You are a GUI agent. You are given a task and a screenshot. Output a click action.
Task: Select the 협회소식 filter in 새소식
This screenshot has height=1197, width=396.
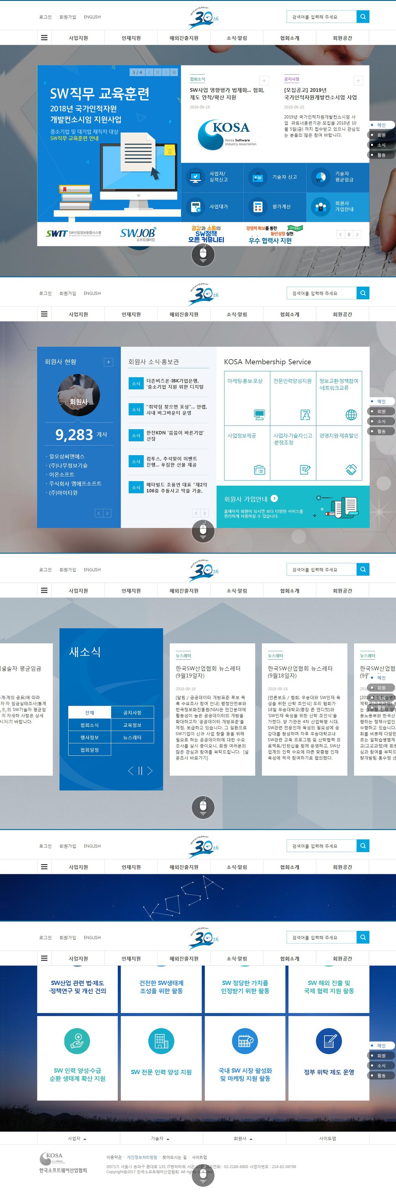pyautogui.click(x=89, y=725)
